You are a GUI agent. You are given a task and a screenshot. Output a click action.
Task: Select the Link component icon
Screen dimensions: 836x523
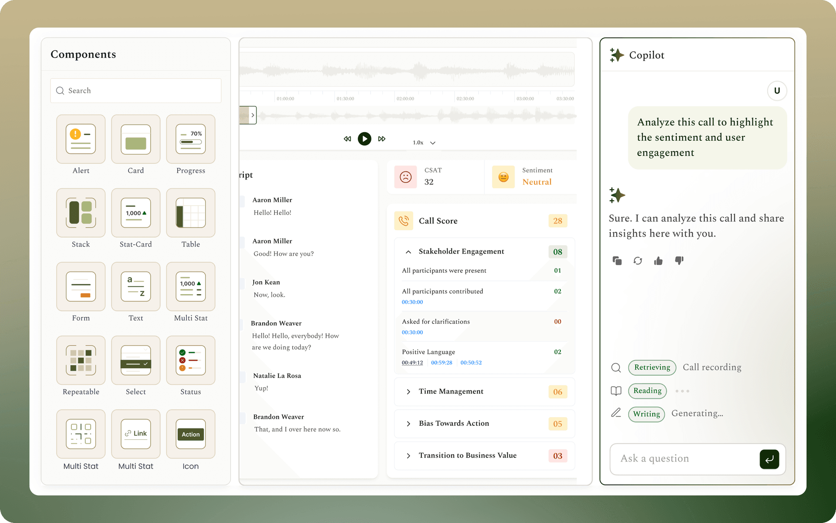136,434
